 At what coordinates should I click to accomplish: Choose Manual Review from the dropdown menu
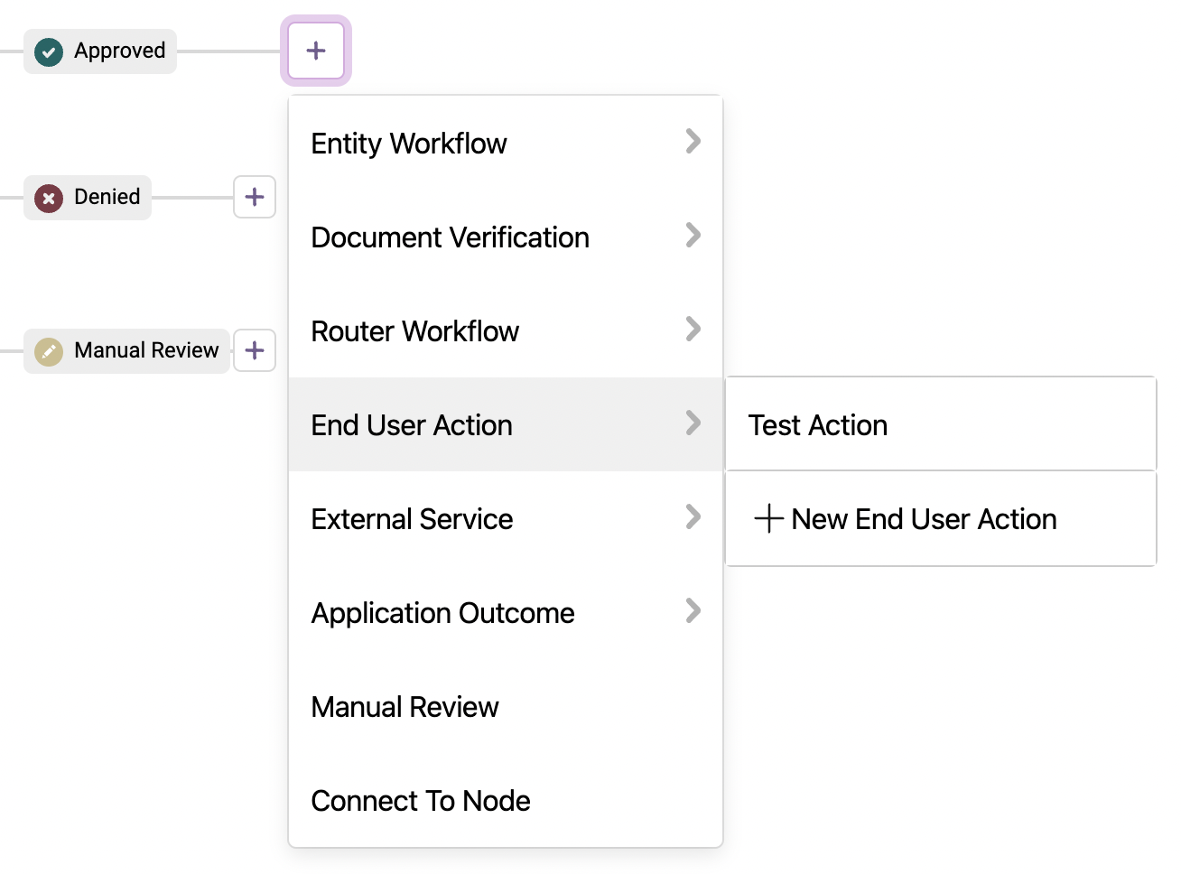point(506,706)
